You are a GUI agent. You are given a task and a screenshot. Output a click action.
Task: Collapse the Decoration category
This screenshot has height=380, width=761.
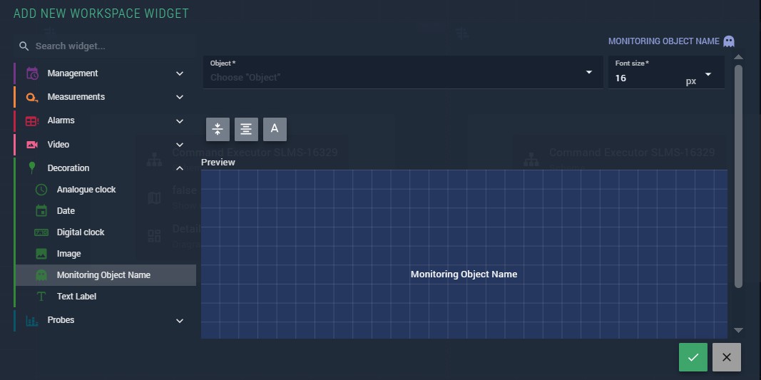pyautogui.click(x=180, y=168)
